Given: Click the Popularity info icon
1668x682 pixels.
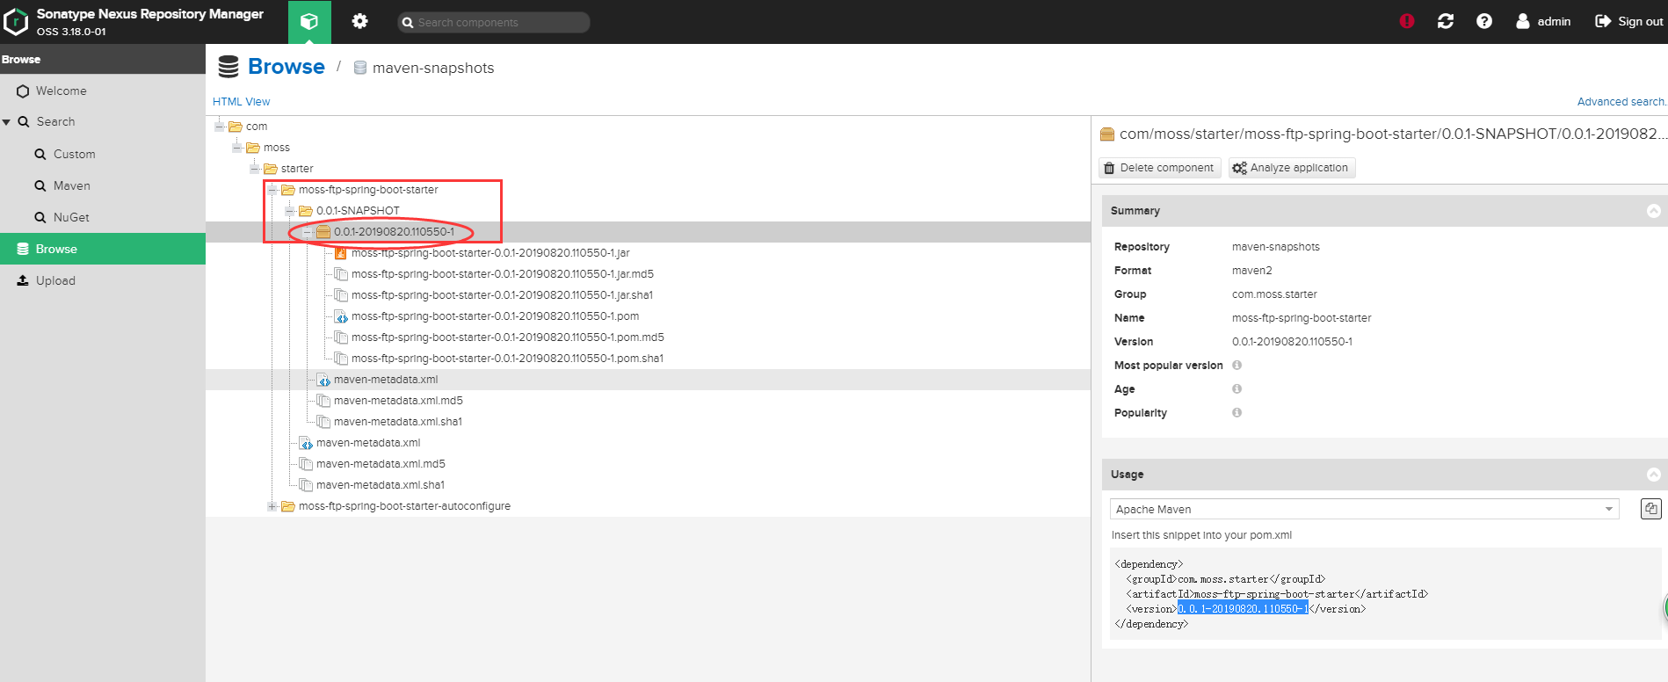Looking at the screenshot, I should (1236, 413).
